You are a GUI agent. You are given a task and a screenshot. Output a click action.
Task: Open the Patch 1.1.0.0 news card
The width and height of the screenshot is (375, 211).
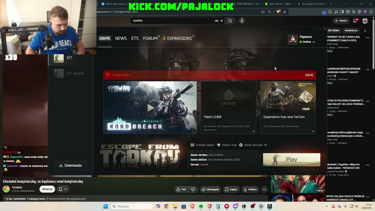point(229,108)
